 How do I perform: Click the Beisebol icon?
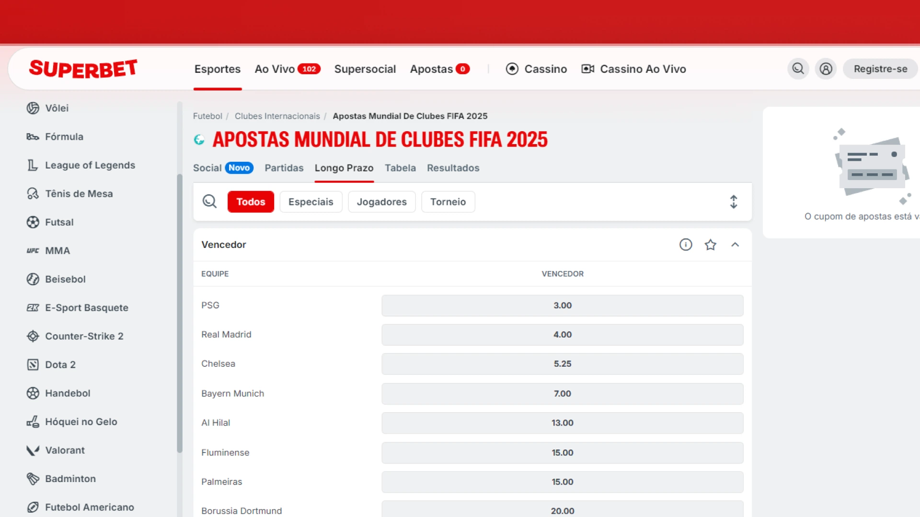tap(33, 279)
